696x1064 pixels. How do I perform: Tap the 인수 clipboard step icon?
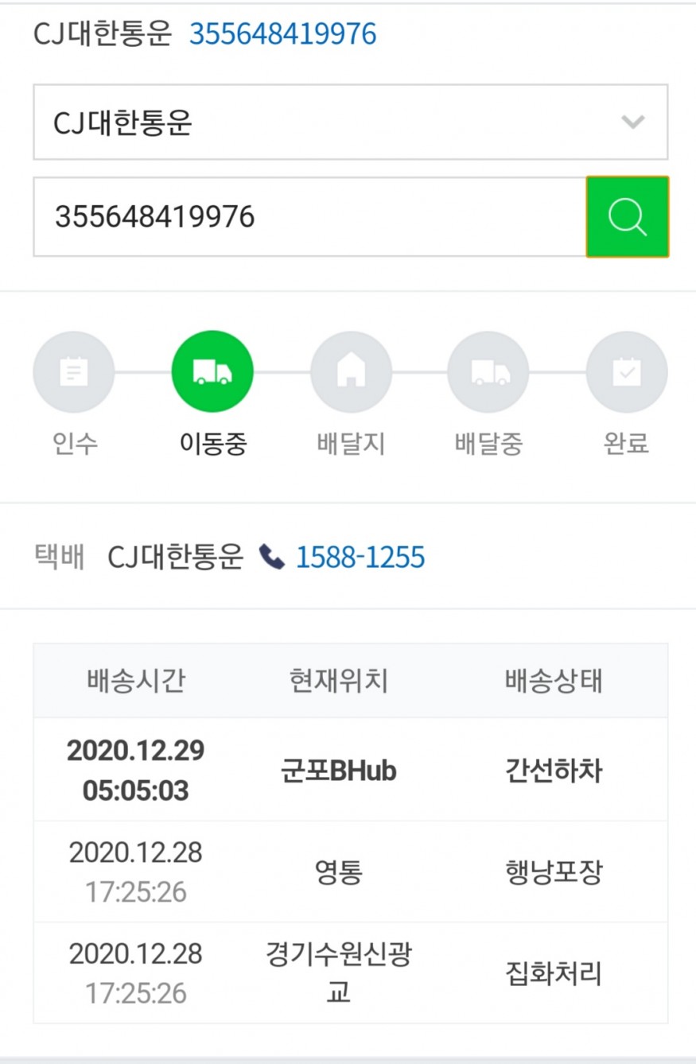[x=74, y=372]
